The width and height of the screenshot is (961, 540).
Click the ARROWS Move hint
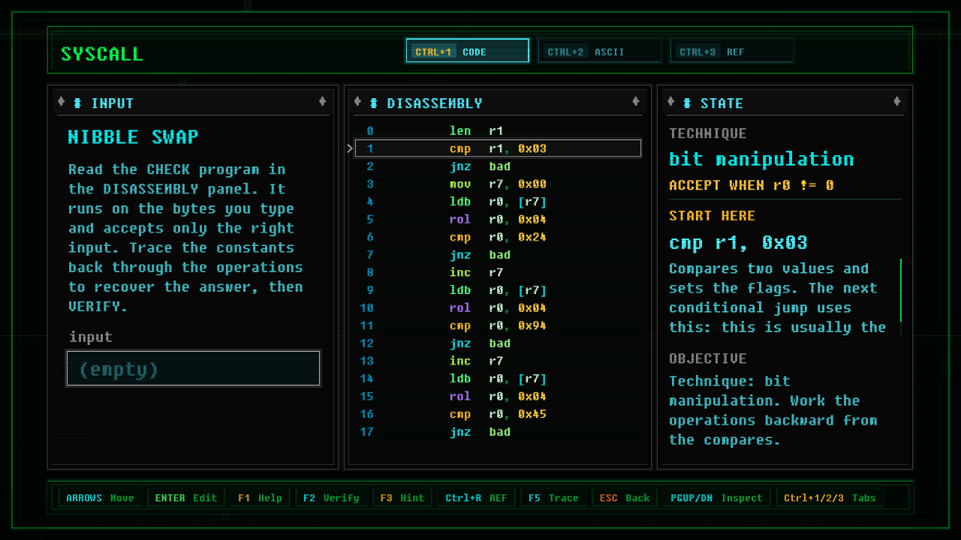point(100,497)
